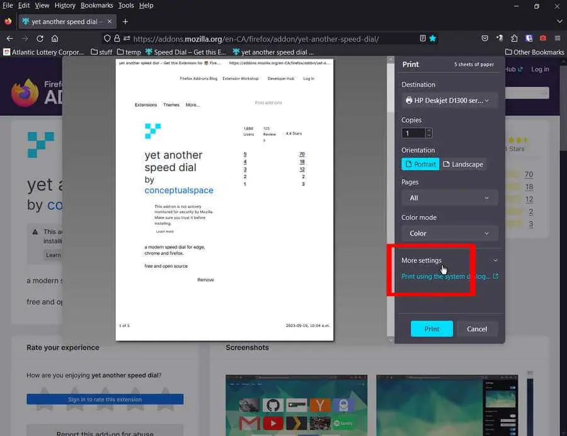567x436 pixels.
Task: Open the History menu
Action: [x=65, y=6]
